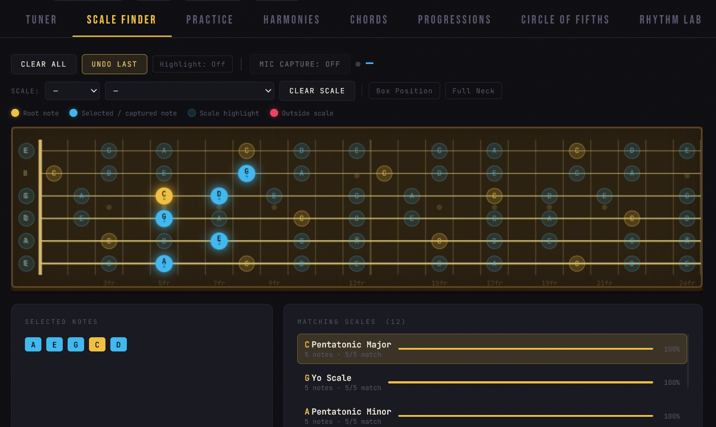Open the Practice tab

[x=210, y=20]
